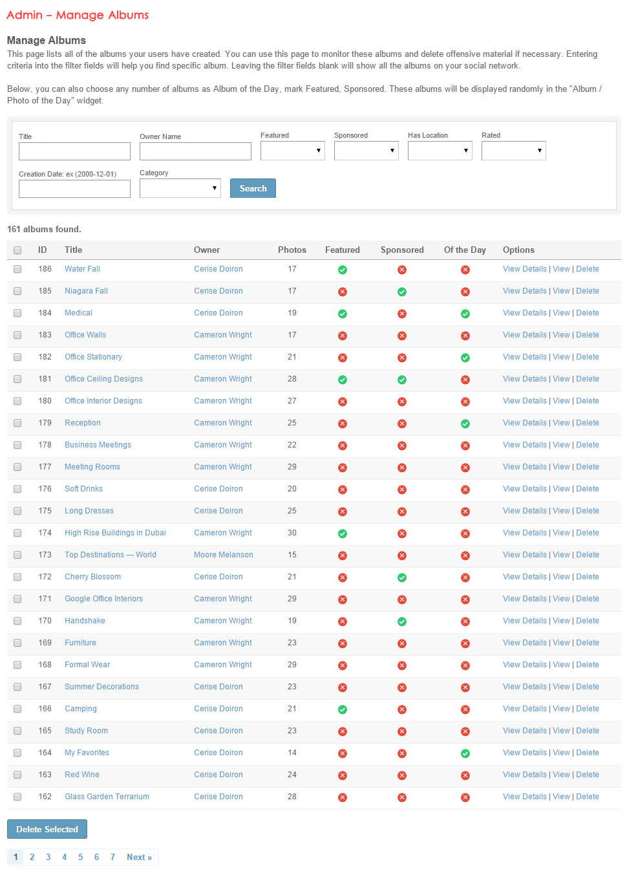Open the Has Location dropdown
The width and height of the screenshot is (627, 873).
click(x=440, y=151)
